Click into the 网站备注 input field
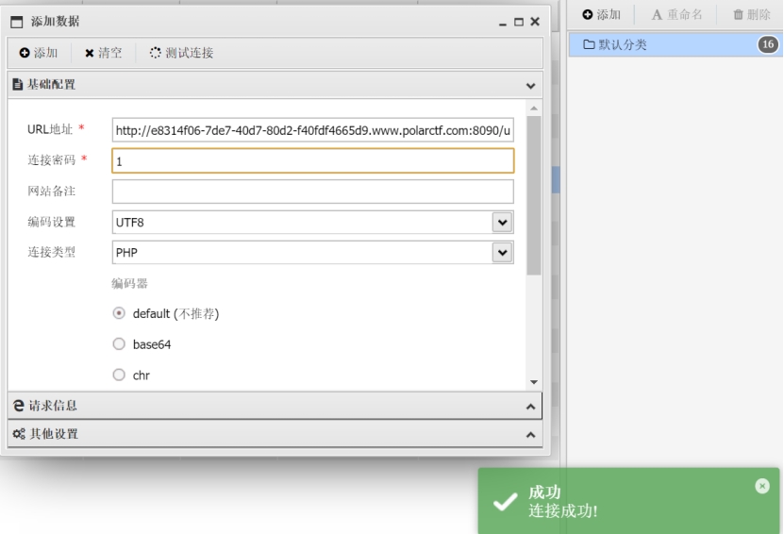 click(313, 192)
